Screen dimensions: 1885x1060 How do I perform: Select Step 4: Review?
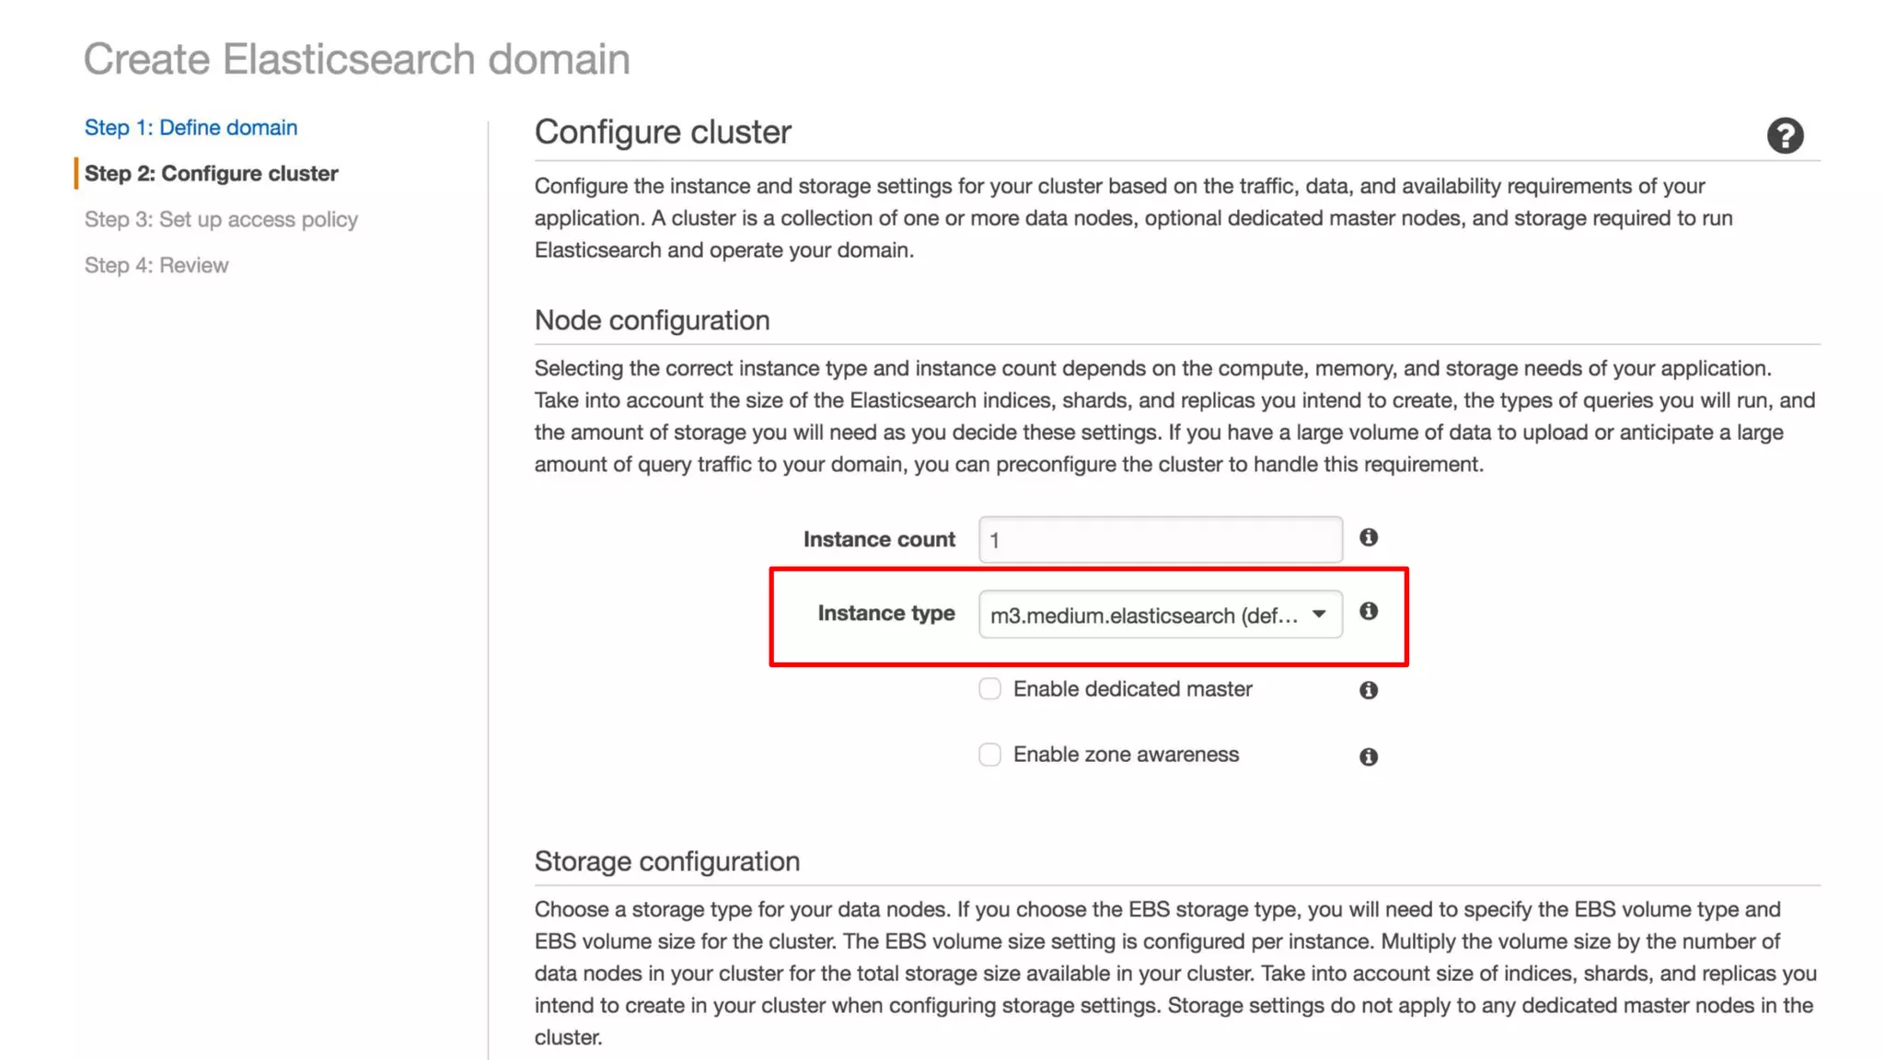156,266
